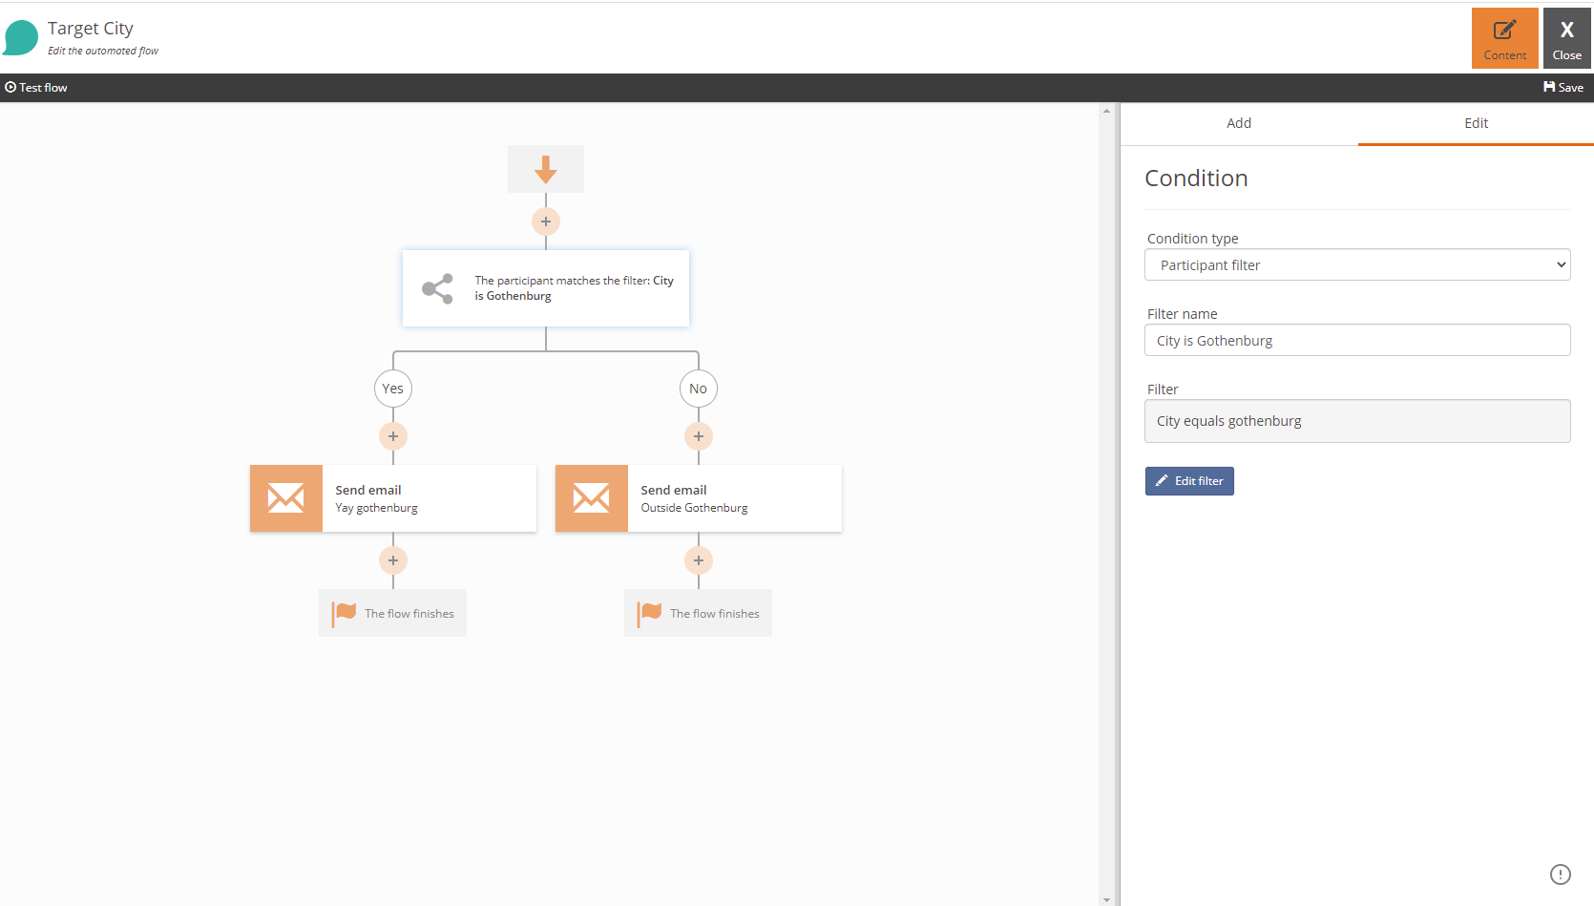Click the No branch circle
The image size is (1594, 906).
coord(698,389)
